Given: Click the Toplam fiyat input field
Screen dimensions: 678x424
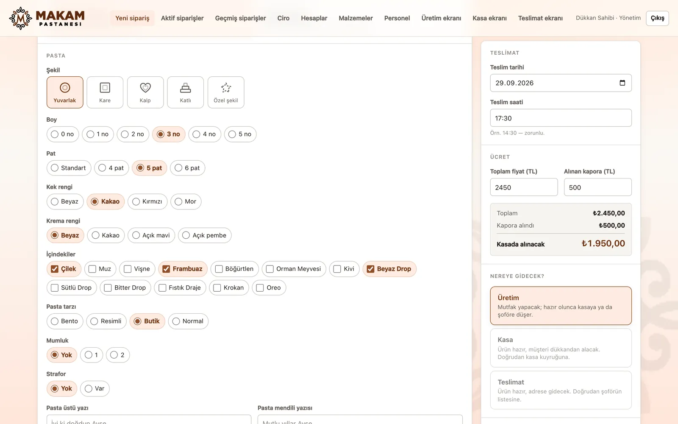Looking at the screenshot, I should (x=524, y=187).
